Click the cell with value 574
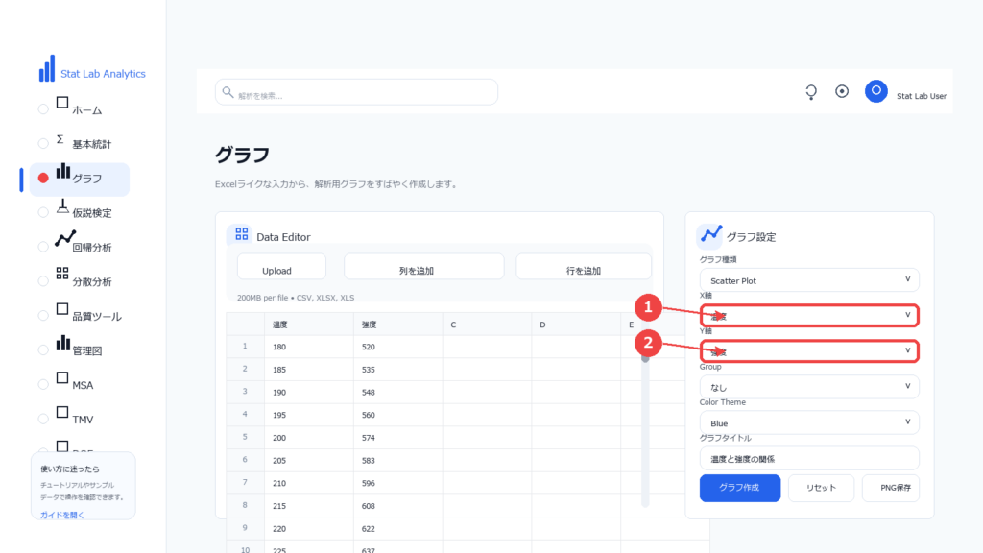Viewport: 983px width, 553px height. (397, 438)
